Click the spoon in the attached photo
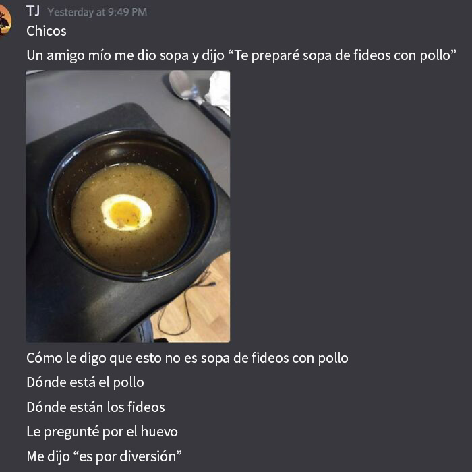This screenshot has width=472, height=472. pyautogui.click(x=197, y=99)
